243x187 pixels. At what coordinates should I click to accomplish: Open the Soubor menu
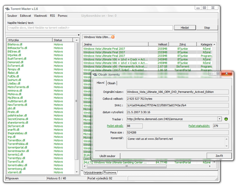tap(12, 16)
